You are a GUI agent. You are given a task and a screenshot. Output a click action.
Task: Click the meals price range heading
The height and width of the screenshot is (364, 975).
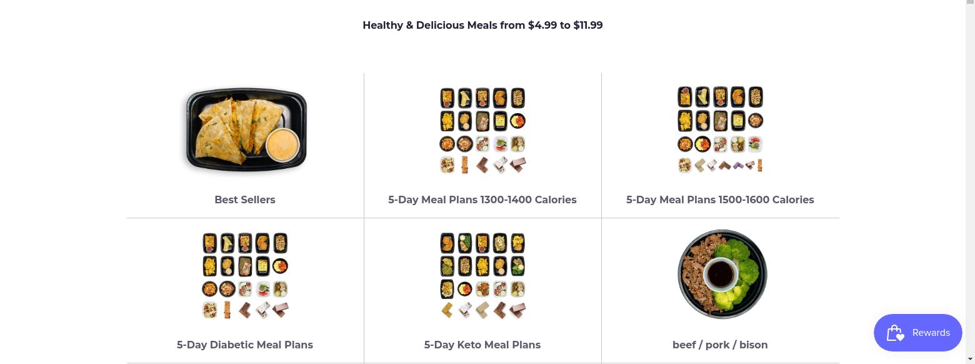point(482,25)
